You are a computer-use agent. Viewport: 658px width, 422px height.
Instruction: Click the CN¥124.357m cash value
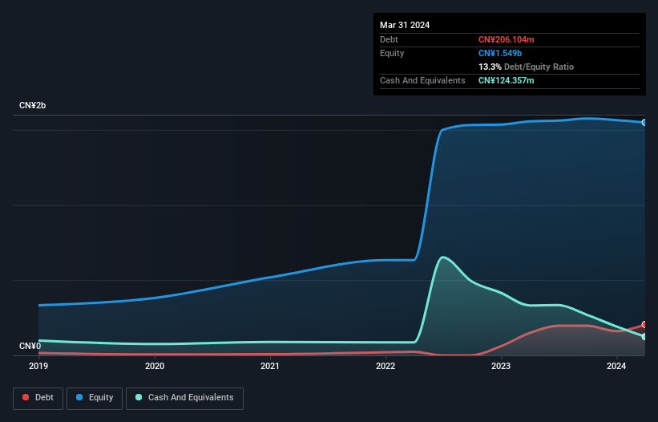coord(506,80)
